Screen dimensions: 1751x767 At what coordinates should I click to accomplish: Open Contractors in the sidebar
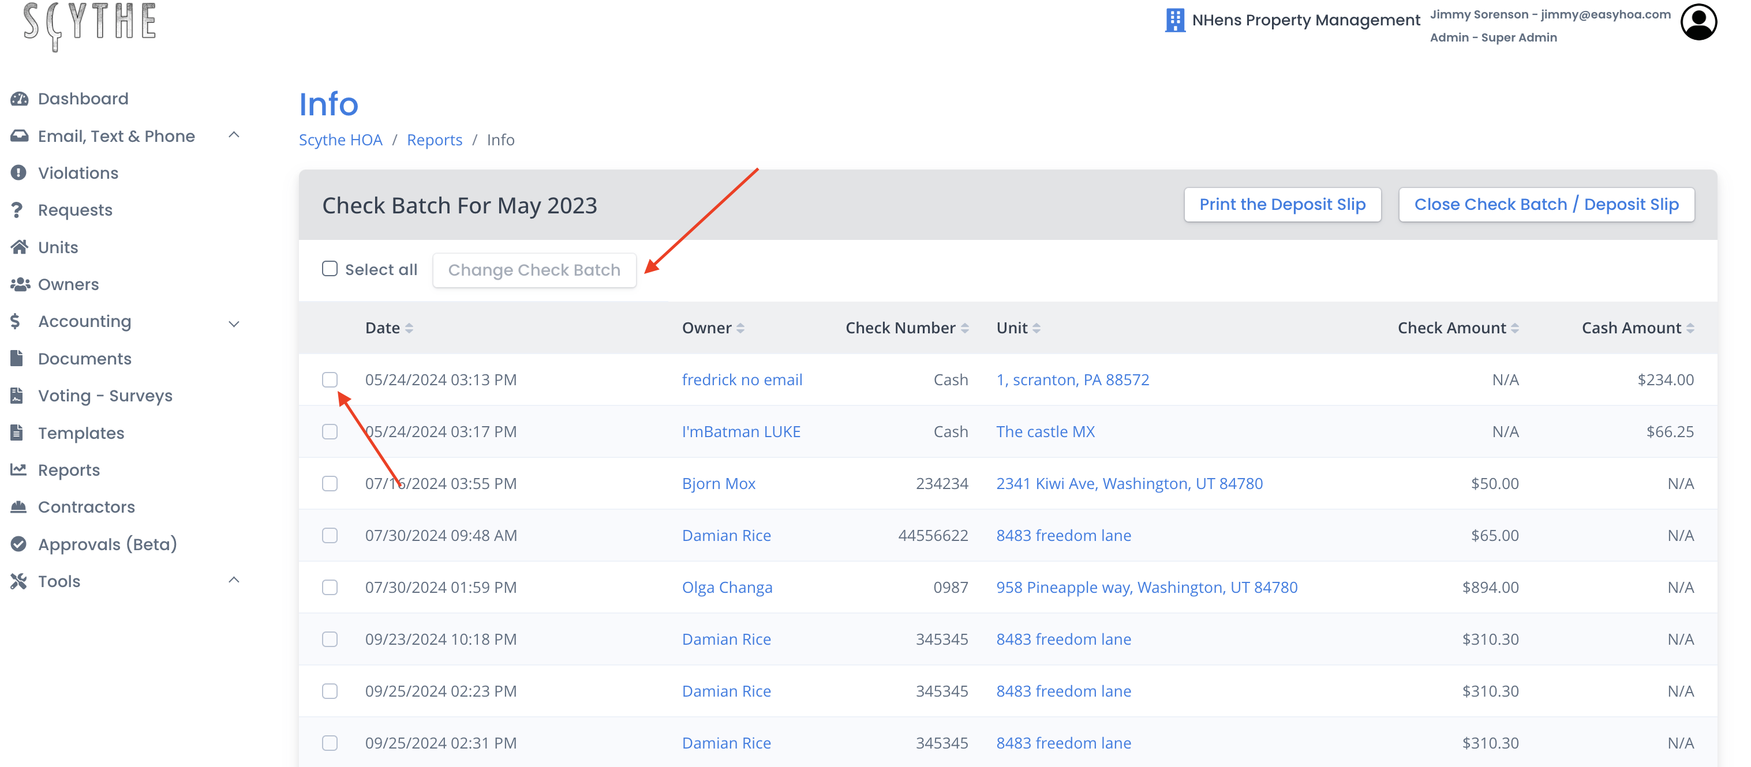pyautogui.click(x=87, y=507)
